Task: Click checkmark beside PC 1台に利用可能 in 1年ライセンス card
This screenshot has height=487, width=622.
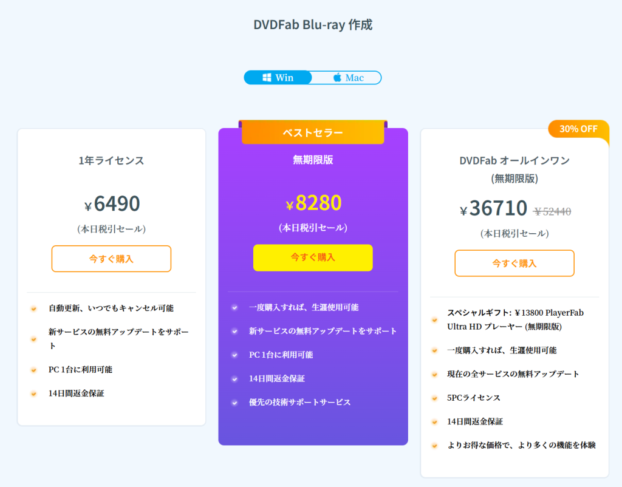Action: 34,370
